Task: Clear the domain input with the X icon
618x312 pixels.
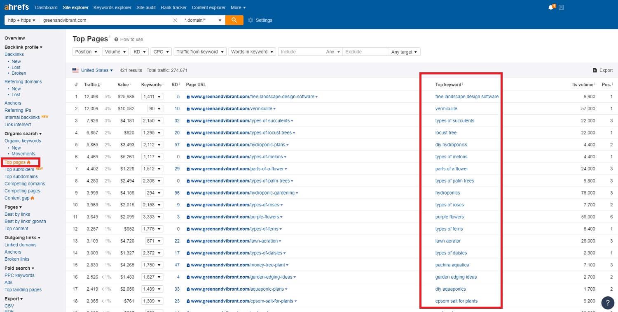Action: point(175,20)
